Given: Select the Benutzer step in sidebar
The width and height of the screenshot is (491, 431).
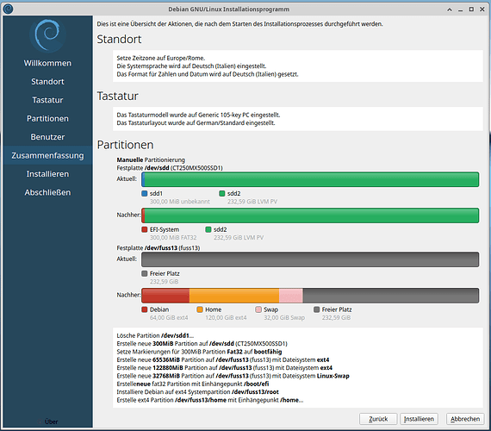Looking at the screenshot, I should 47,137.
